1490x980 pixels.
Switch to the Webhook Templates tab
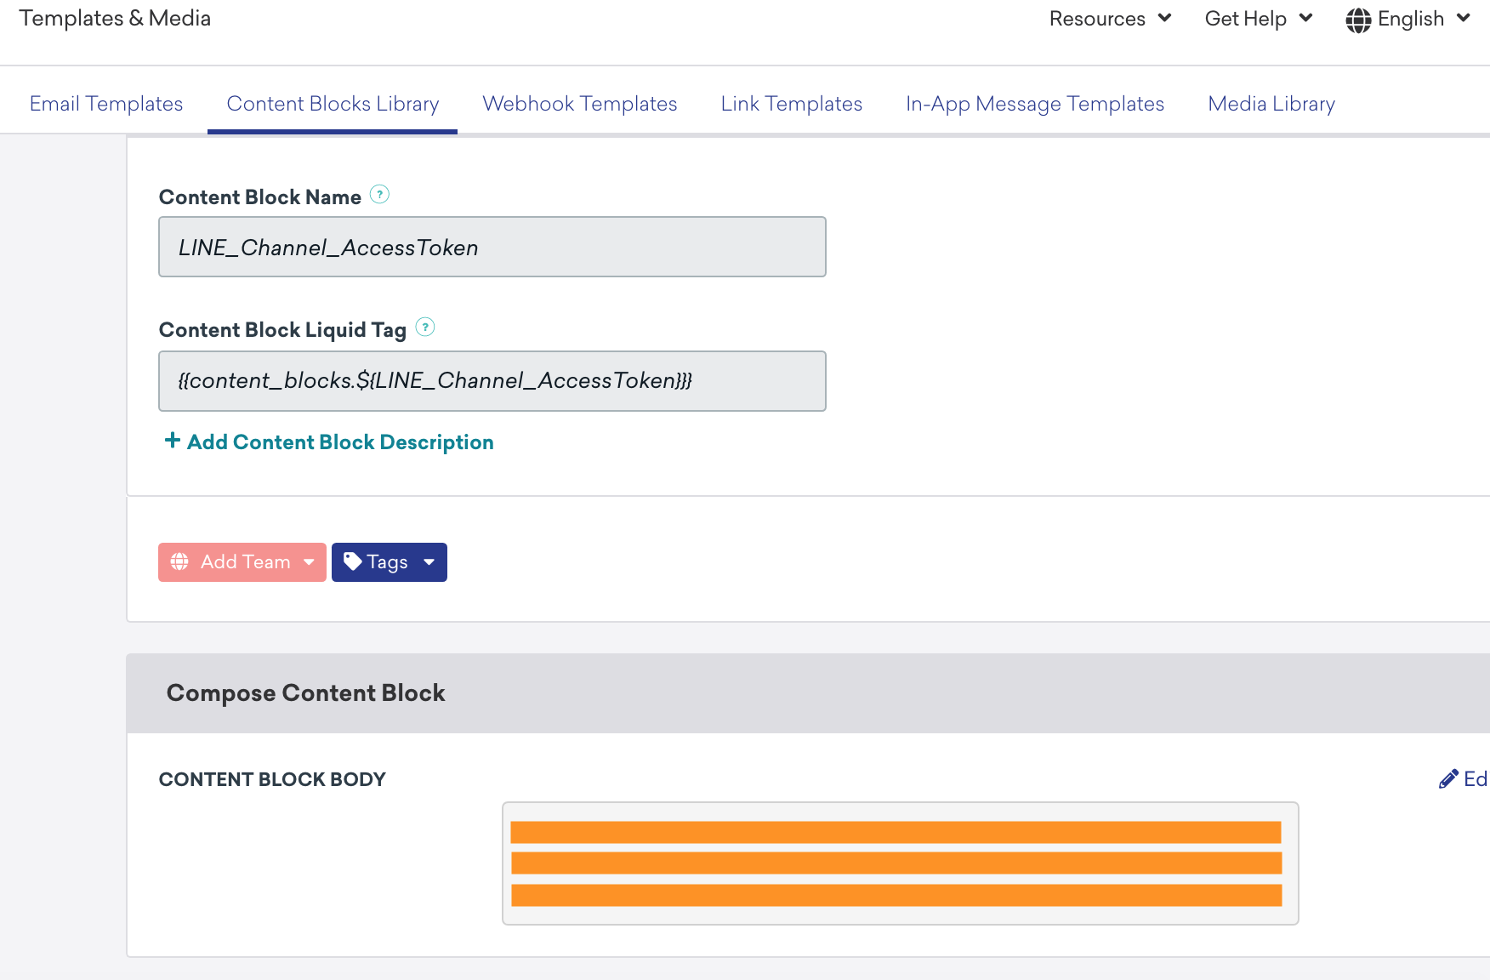(x=580, y=104)
